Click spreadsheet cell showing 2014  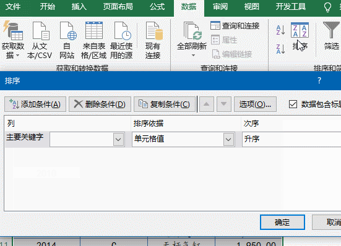tap(46, 242)
